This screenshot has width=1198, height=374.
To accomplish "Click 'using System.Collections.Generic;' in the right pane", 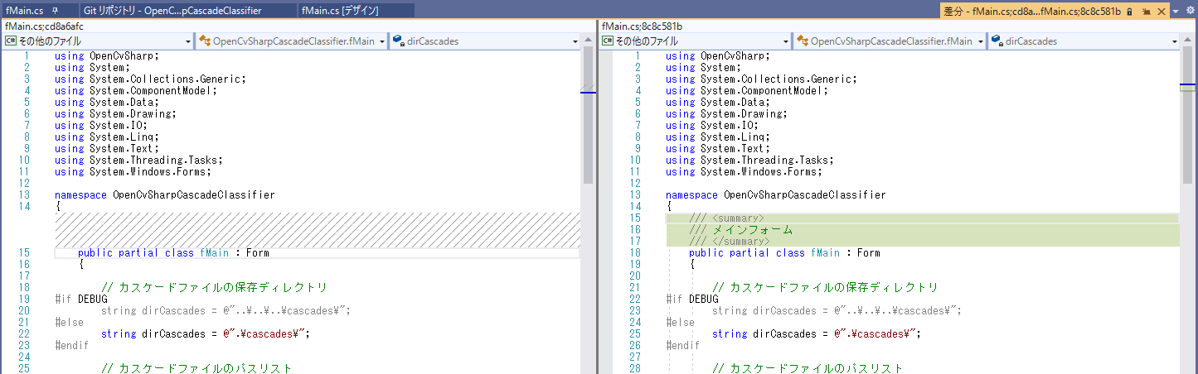I will 761,79.
